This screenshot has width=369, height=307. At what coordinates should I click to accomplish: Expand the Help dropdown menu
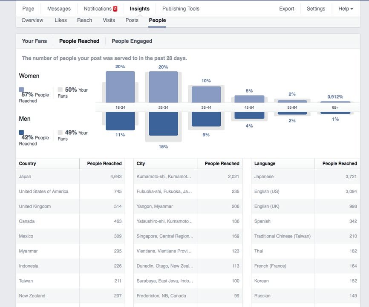coord(345,9)
